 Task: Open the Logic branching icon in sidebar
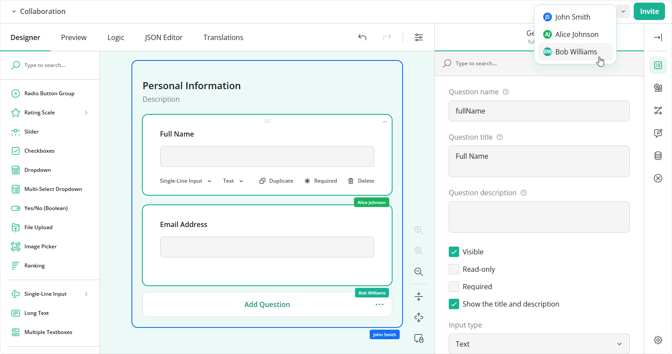658,110
